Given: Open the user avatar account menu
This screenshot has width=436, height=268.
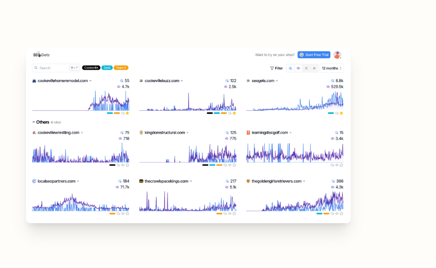Looking at the screenshot, I should tap(337, 55).
